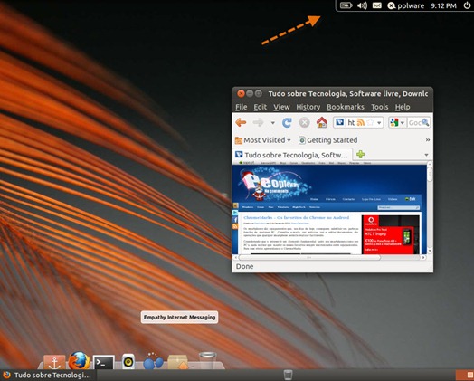Click the Vodafone red advertisement banner

tap(391, 234)
